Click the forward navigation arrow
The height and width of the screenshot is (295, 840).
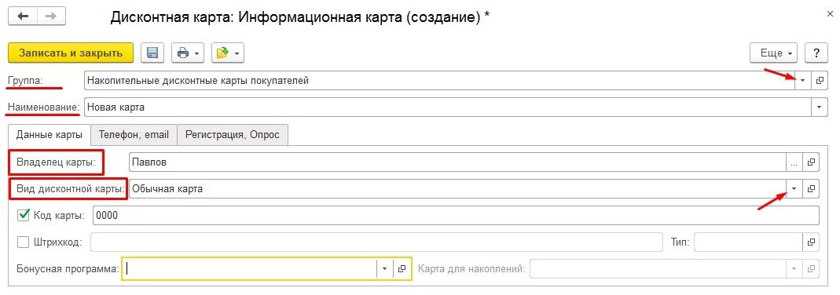50,16
